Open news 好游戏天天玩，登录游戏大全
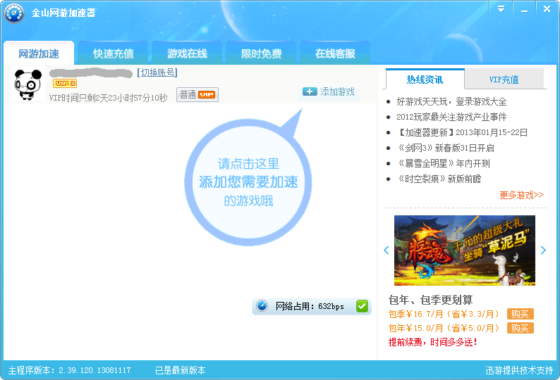 click(x=451, y=102)
